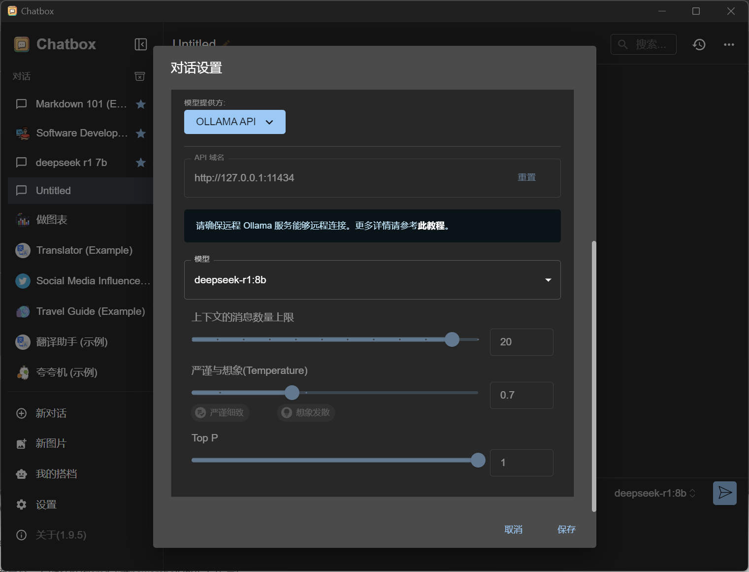Click the dialog vertical scrollbar
Viewport: 749px width, 572px height.
(x=593, y=376)
